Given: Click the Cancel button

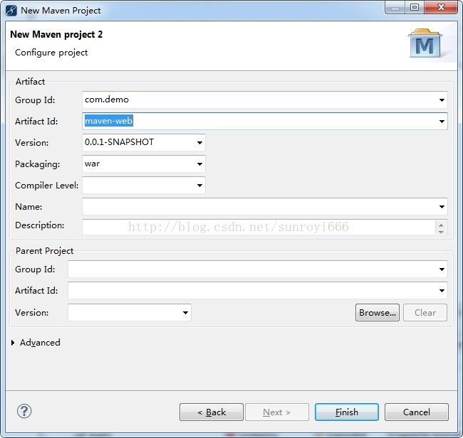Looking at the screenshot, I should (417, 412).
